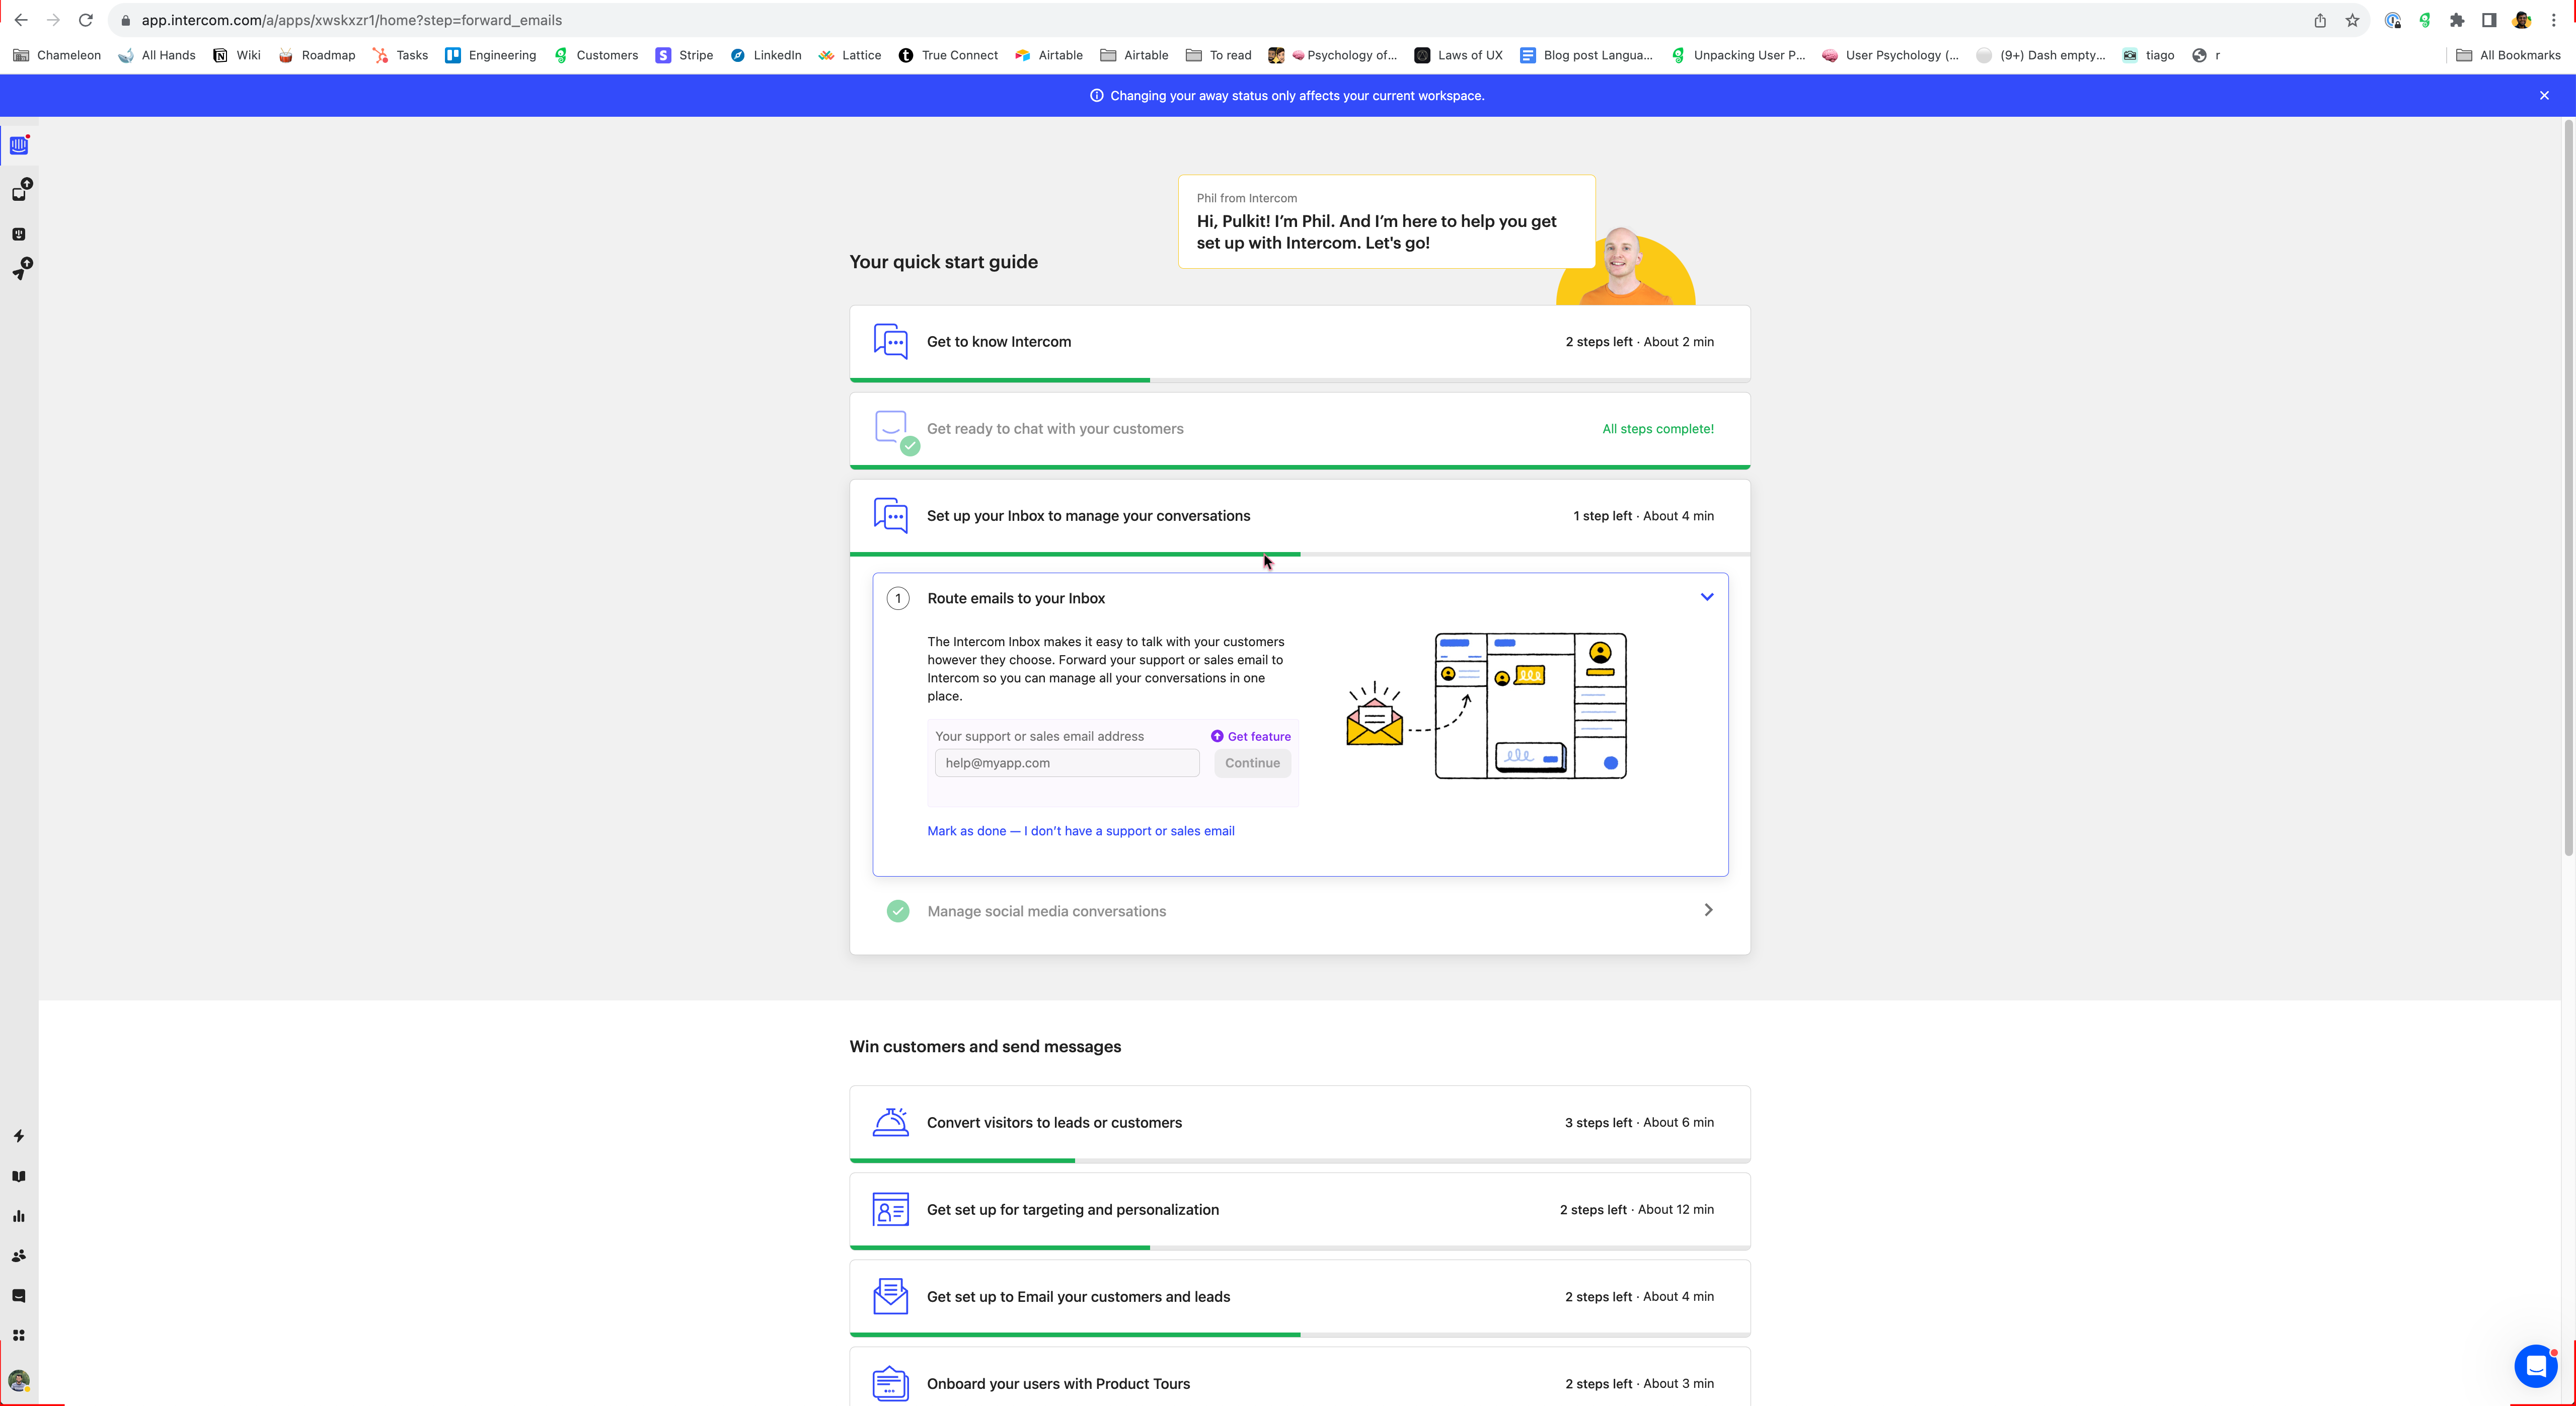Expand the Get to know Intercom section
The image size is (2576, 1406).
pyautogui.click(x=1300, y=342)
